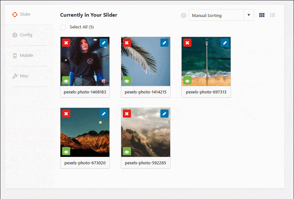Image resolution: width=294 pixels, height=199 pixels.
Task: Toggle visibility eye on pexels-photo-1408183
Action: [66, 81]
